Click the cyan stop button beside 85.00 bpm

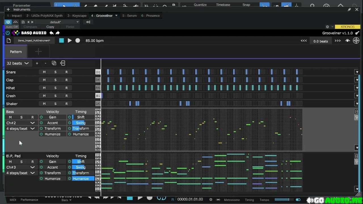(62, 41)
